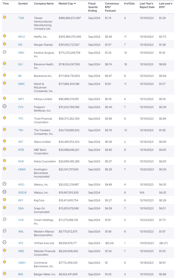
Task: Open the TFC symbol link
Action: 21,119
